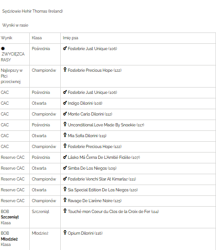Click the Wyniki w rasie heading
This screenshot has height=250, width=216.
pos(15,25)
